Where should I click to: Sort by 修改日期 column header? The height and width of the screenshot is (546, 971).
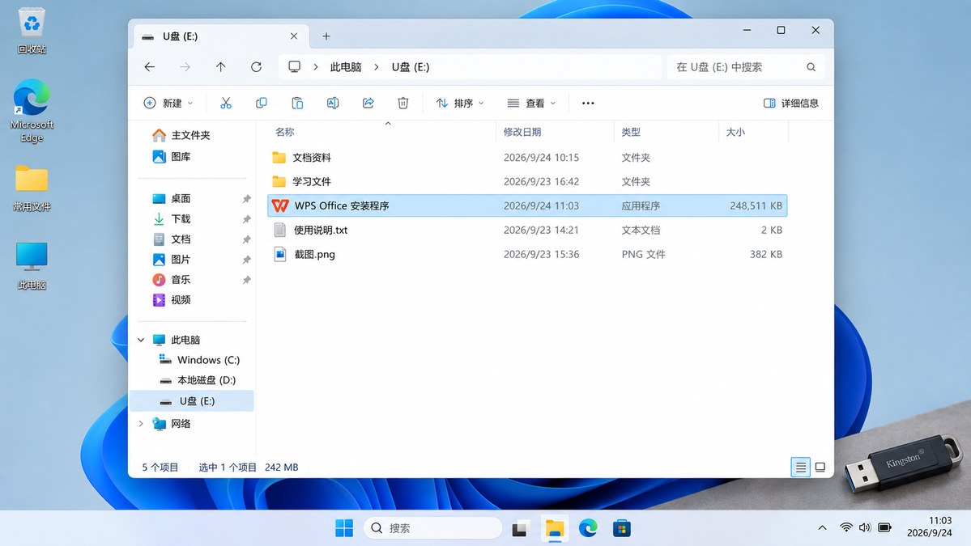point(522,132)
